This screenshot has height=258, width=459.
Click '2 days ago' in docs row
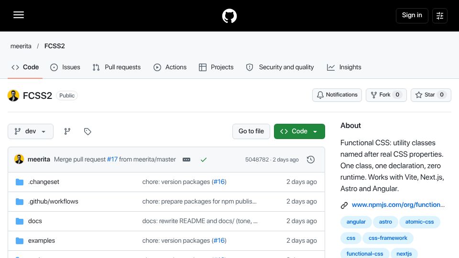click(302, 221)
